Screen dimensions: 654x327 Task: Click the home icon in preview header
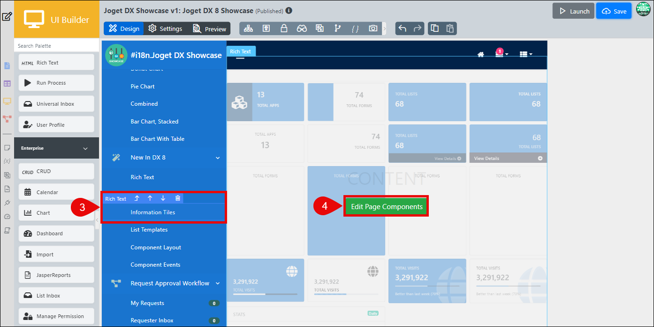click(480, 54)
